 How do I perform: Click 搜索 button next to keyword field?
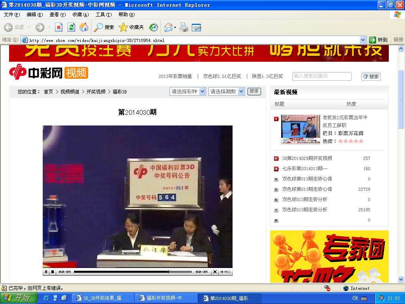click(371, 76)
